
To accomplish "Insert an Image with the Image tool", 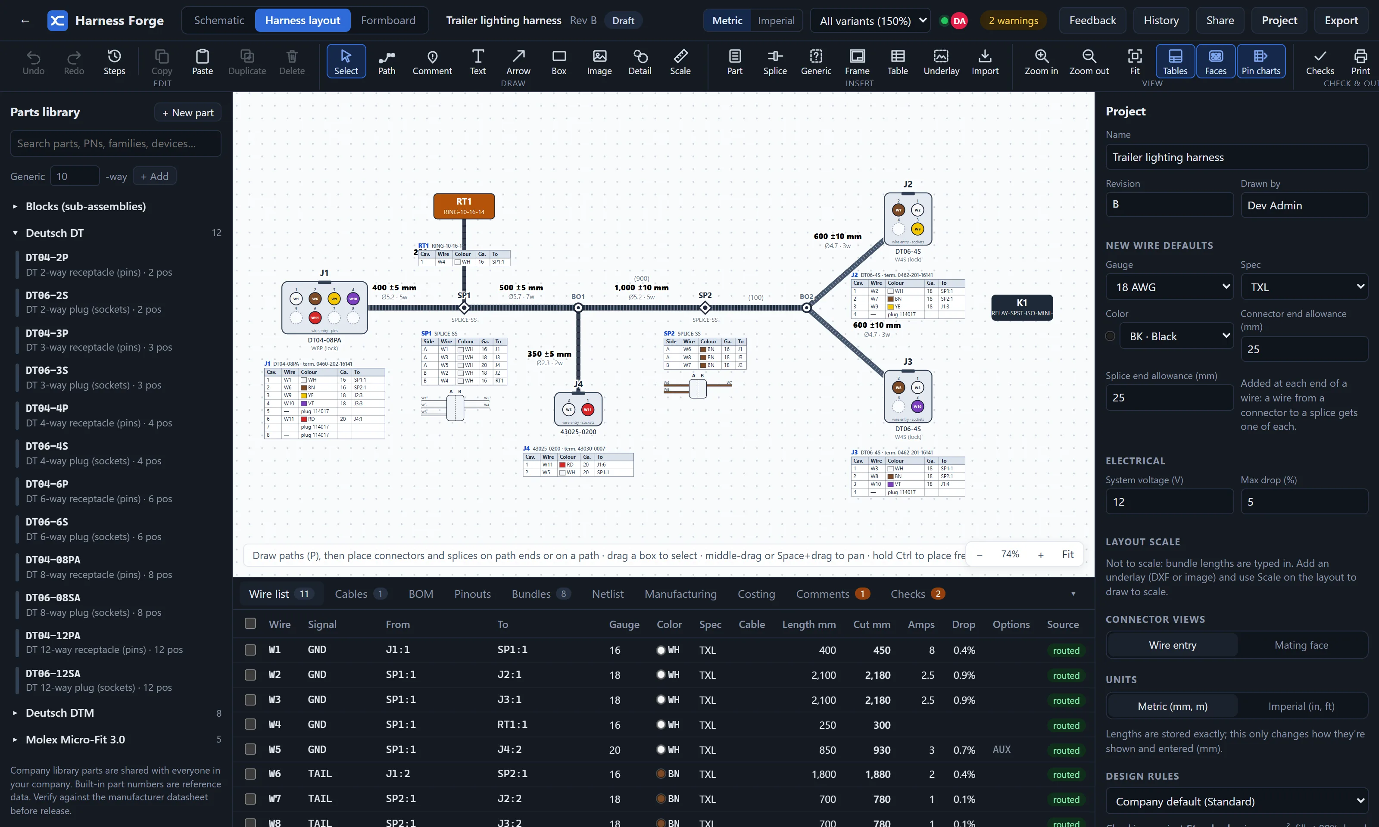I will click(x=599, y=61).
